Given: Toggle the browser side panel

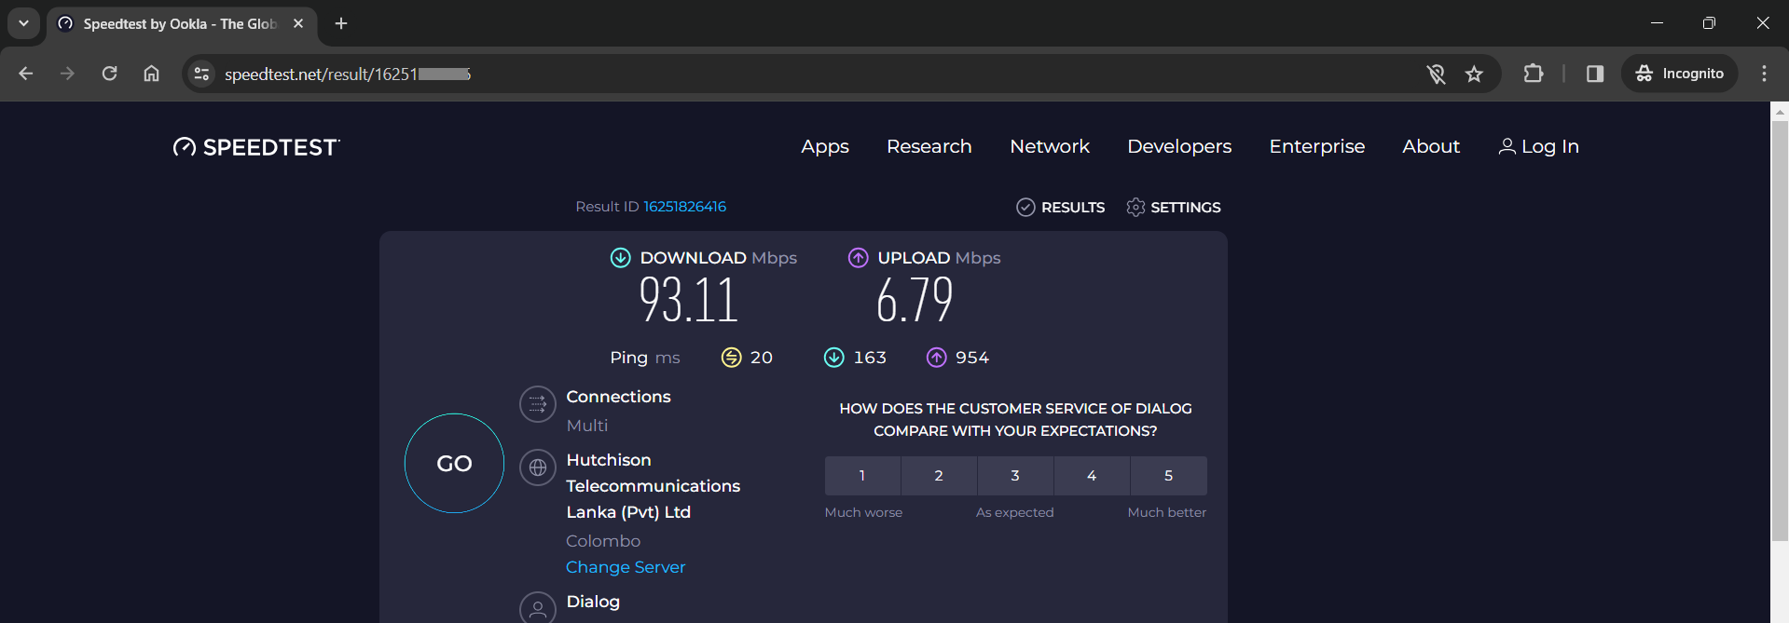Looking at the screenshot, I should (x=1595, y=74).
